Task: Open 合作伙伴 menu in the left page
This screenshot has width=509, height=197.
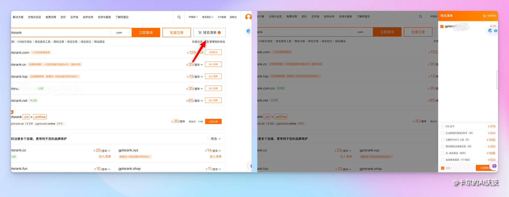Action: [x=88, y=17]
